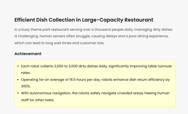Click the word 'rates.' in first bullet

click(26, 73)
